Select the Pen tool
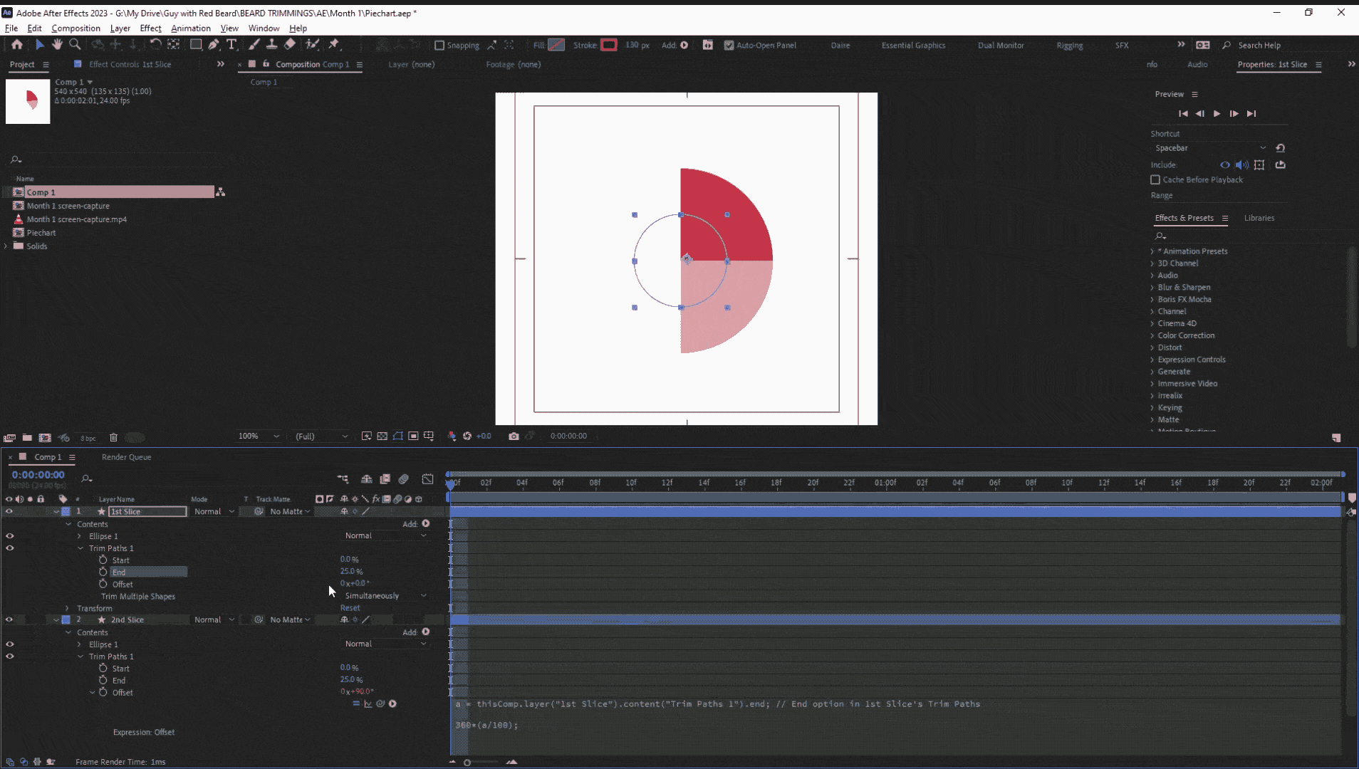The height and width of the screenshot is (769, 1359). 214,44
